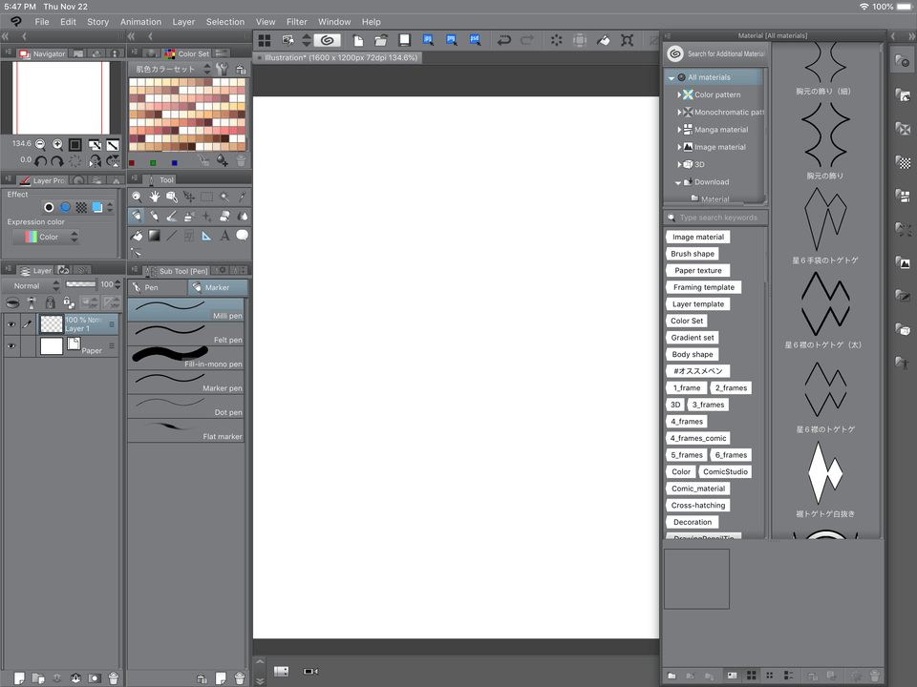Pick the Gradient tool

click(154, 236)
